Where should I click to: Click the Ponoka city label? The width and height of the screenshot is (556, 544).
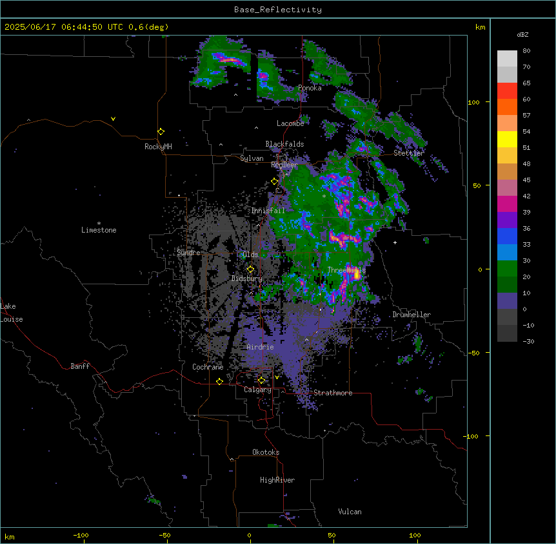[x=310, y=88]
